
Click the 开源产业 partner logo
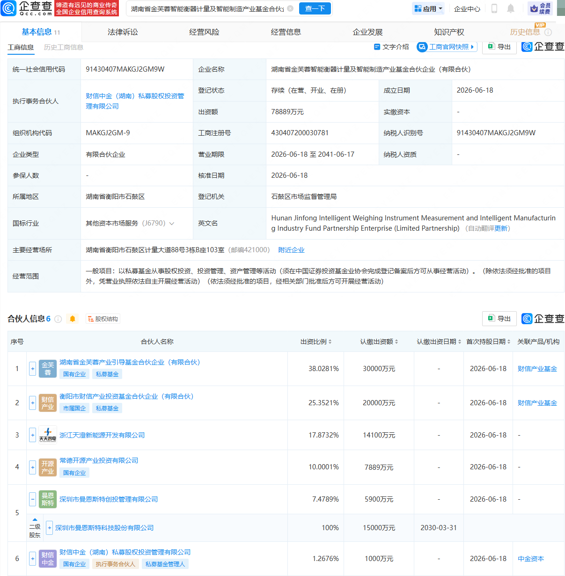click(48, 467)
